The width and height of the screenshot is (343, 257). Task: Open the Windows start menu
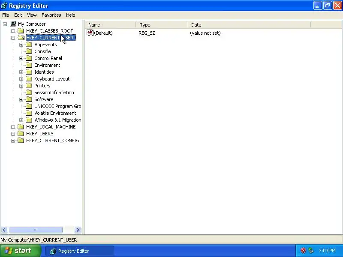coord(20,251)
